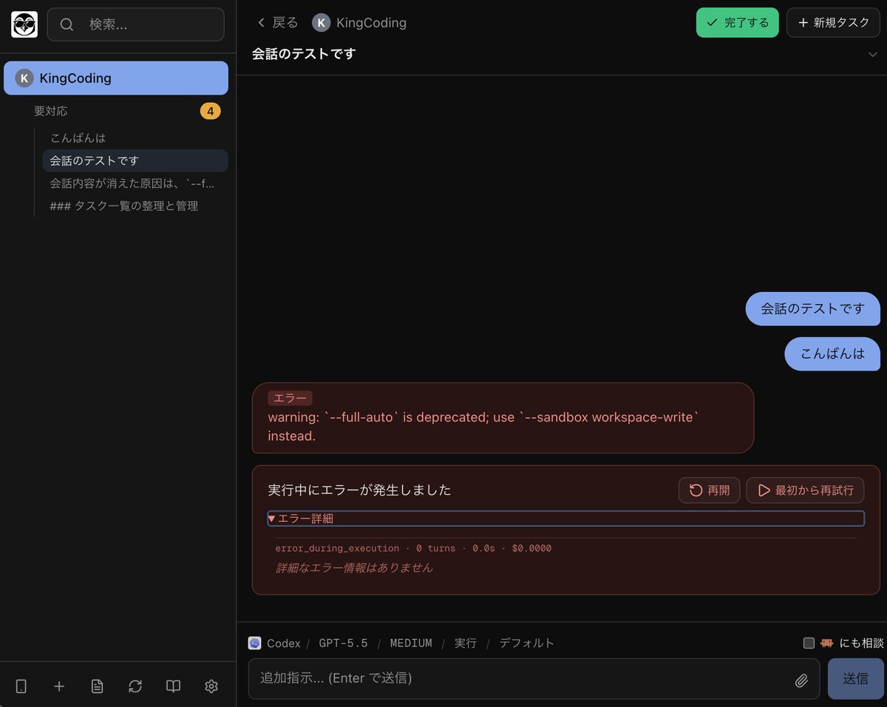The width and height of the screenshot is (887, 707).
Task: Focus the 検索 search field
Action: click(x=136, y=24)
